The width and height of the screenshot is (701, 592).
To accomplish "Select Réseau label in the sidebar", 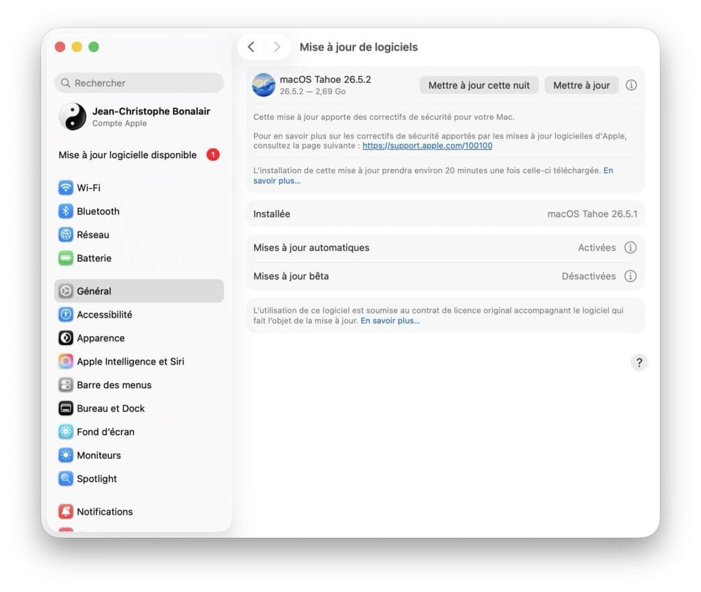I will [93, 235].
